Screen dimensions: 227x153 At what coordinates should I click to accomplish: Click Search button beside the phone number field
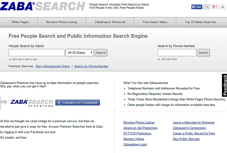[203, 53]
